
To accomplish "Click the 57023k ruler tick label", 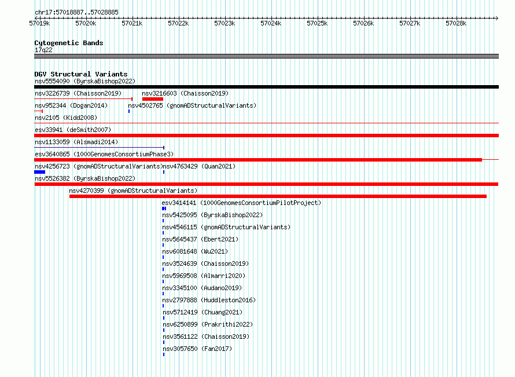I will pyautogui.click(x=225, y=23).
